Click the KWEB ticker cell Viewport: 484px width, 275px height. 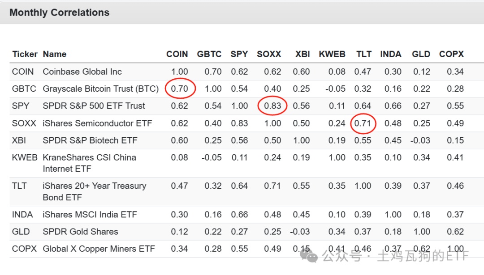25,157
